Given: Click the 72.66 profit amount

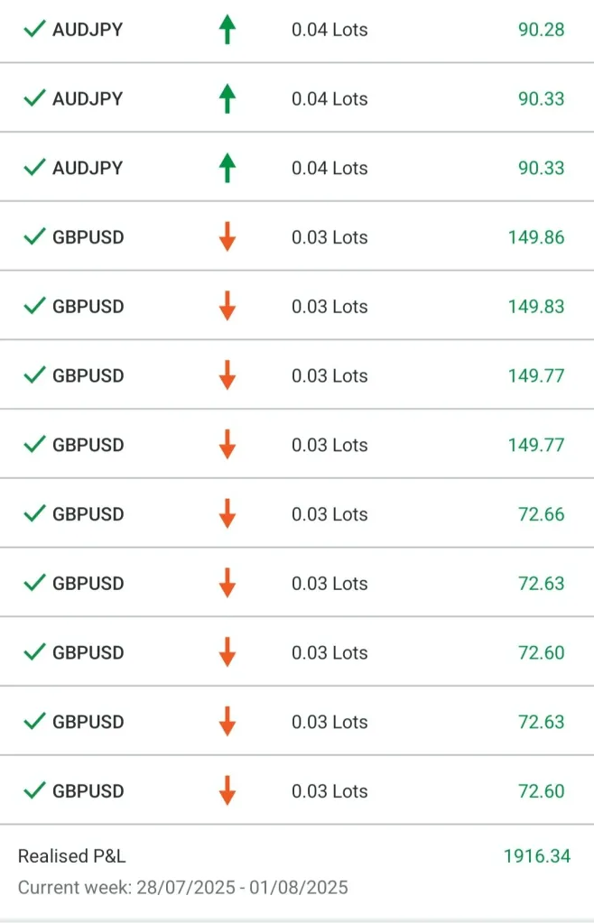Looking at the screenshot, I should tap(541, 514).
